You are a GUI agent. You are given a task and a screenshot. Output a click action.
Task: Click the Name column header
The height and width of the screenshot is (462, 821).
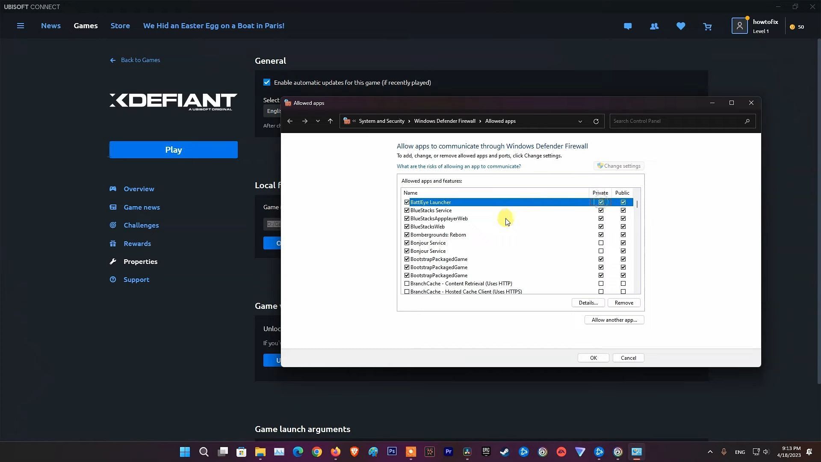(495, 193)
